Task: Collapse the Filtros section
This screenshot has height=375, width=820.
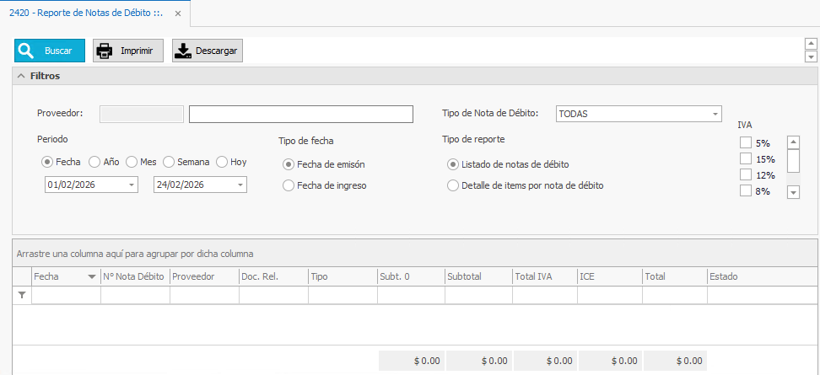Action: point(21,76)
